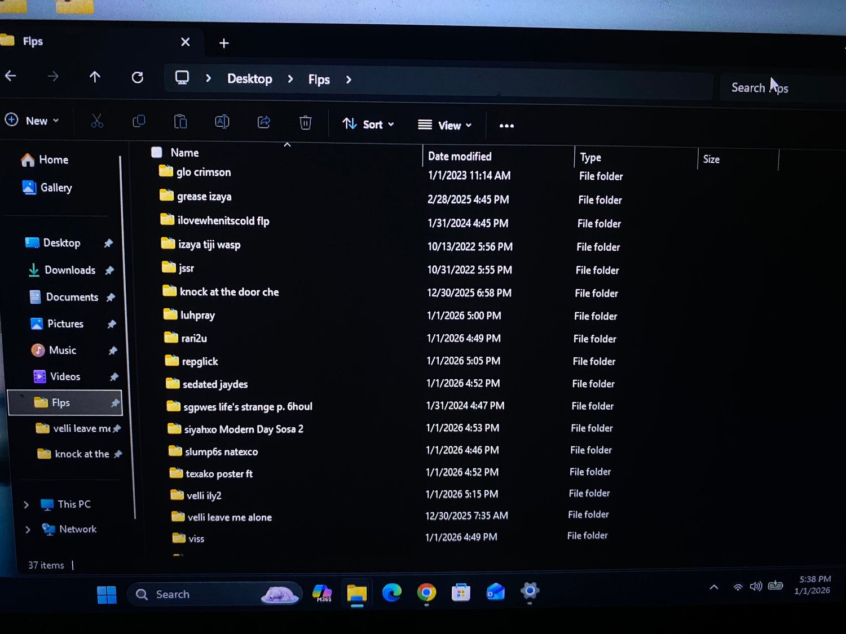846x634 pixels.
Task: Expand the This PC tree node
Action: (x=26, y=504)
